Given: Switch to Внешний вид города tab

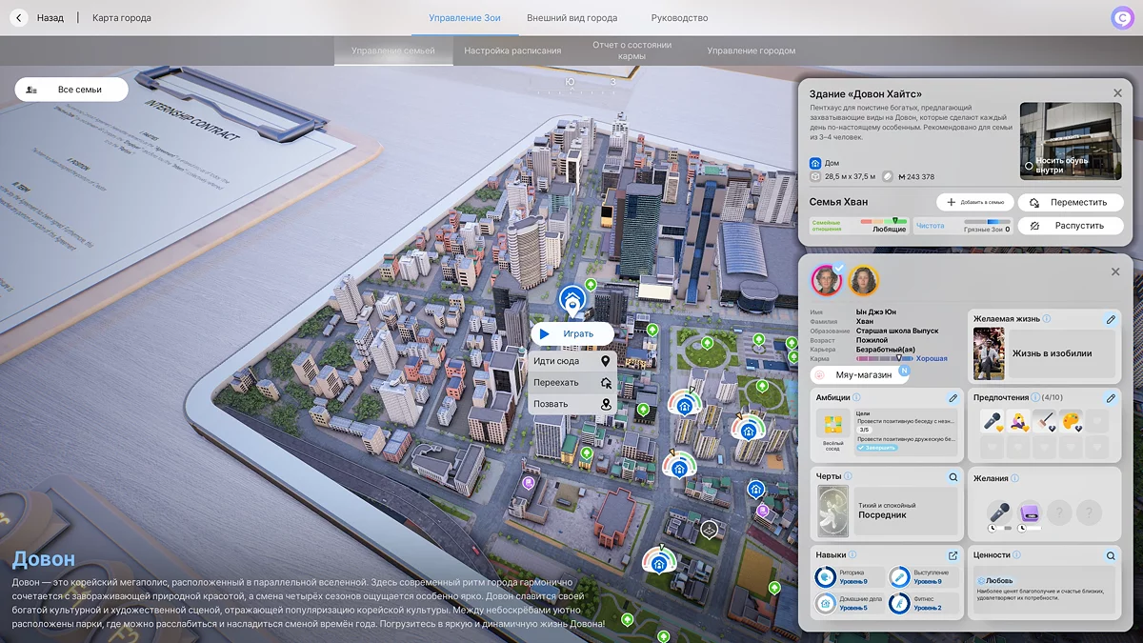Looking at the screenshot, I should (571, 18).
